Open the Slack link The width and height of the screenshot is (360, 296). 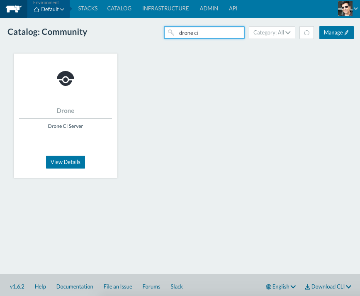point(177,286)
